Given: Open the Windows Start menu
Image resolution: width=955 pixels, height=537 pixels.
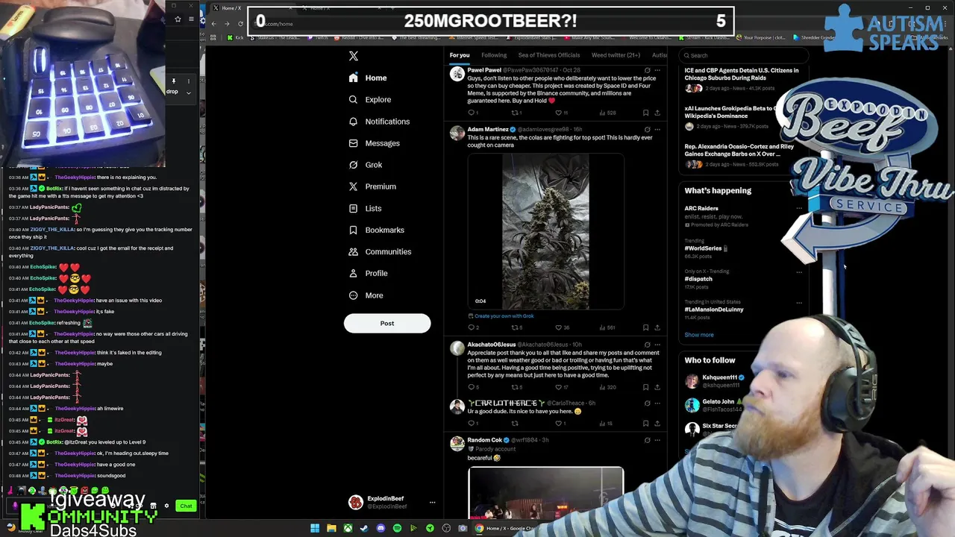Looking at the screenshot, I should [315, 529].
